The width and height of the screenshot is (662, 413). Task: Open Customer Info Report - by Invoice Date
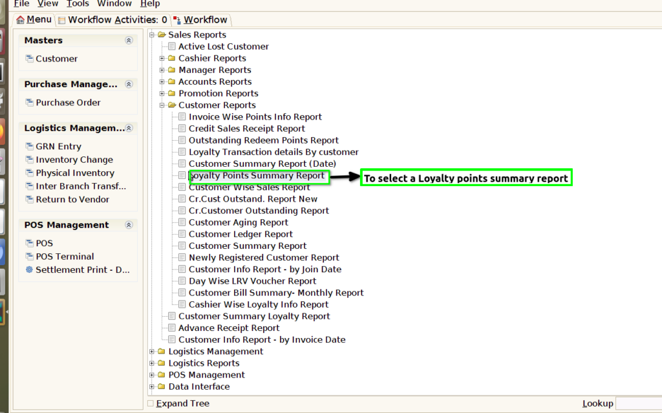click(x=262, y=339)
